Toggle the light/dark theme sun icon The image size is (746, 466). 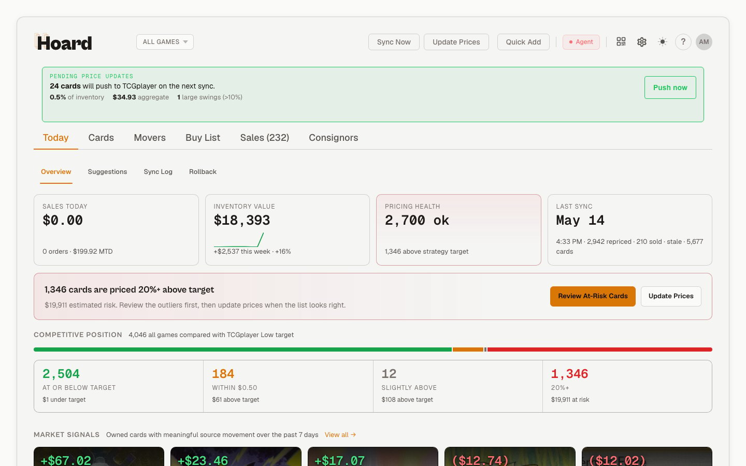tap(663, 42)
